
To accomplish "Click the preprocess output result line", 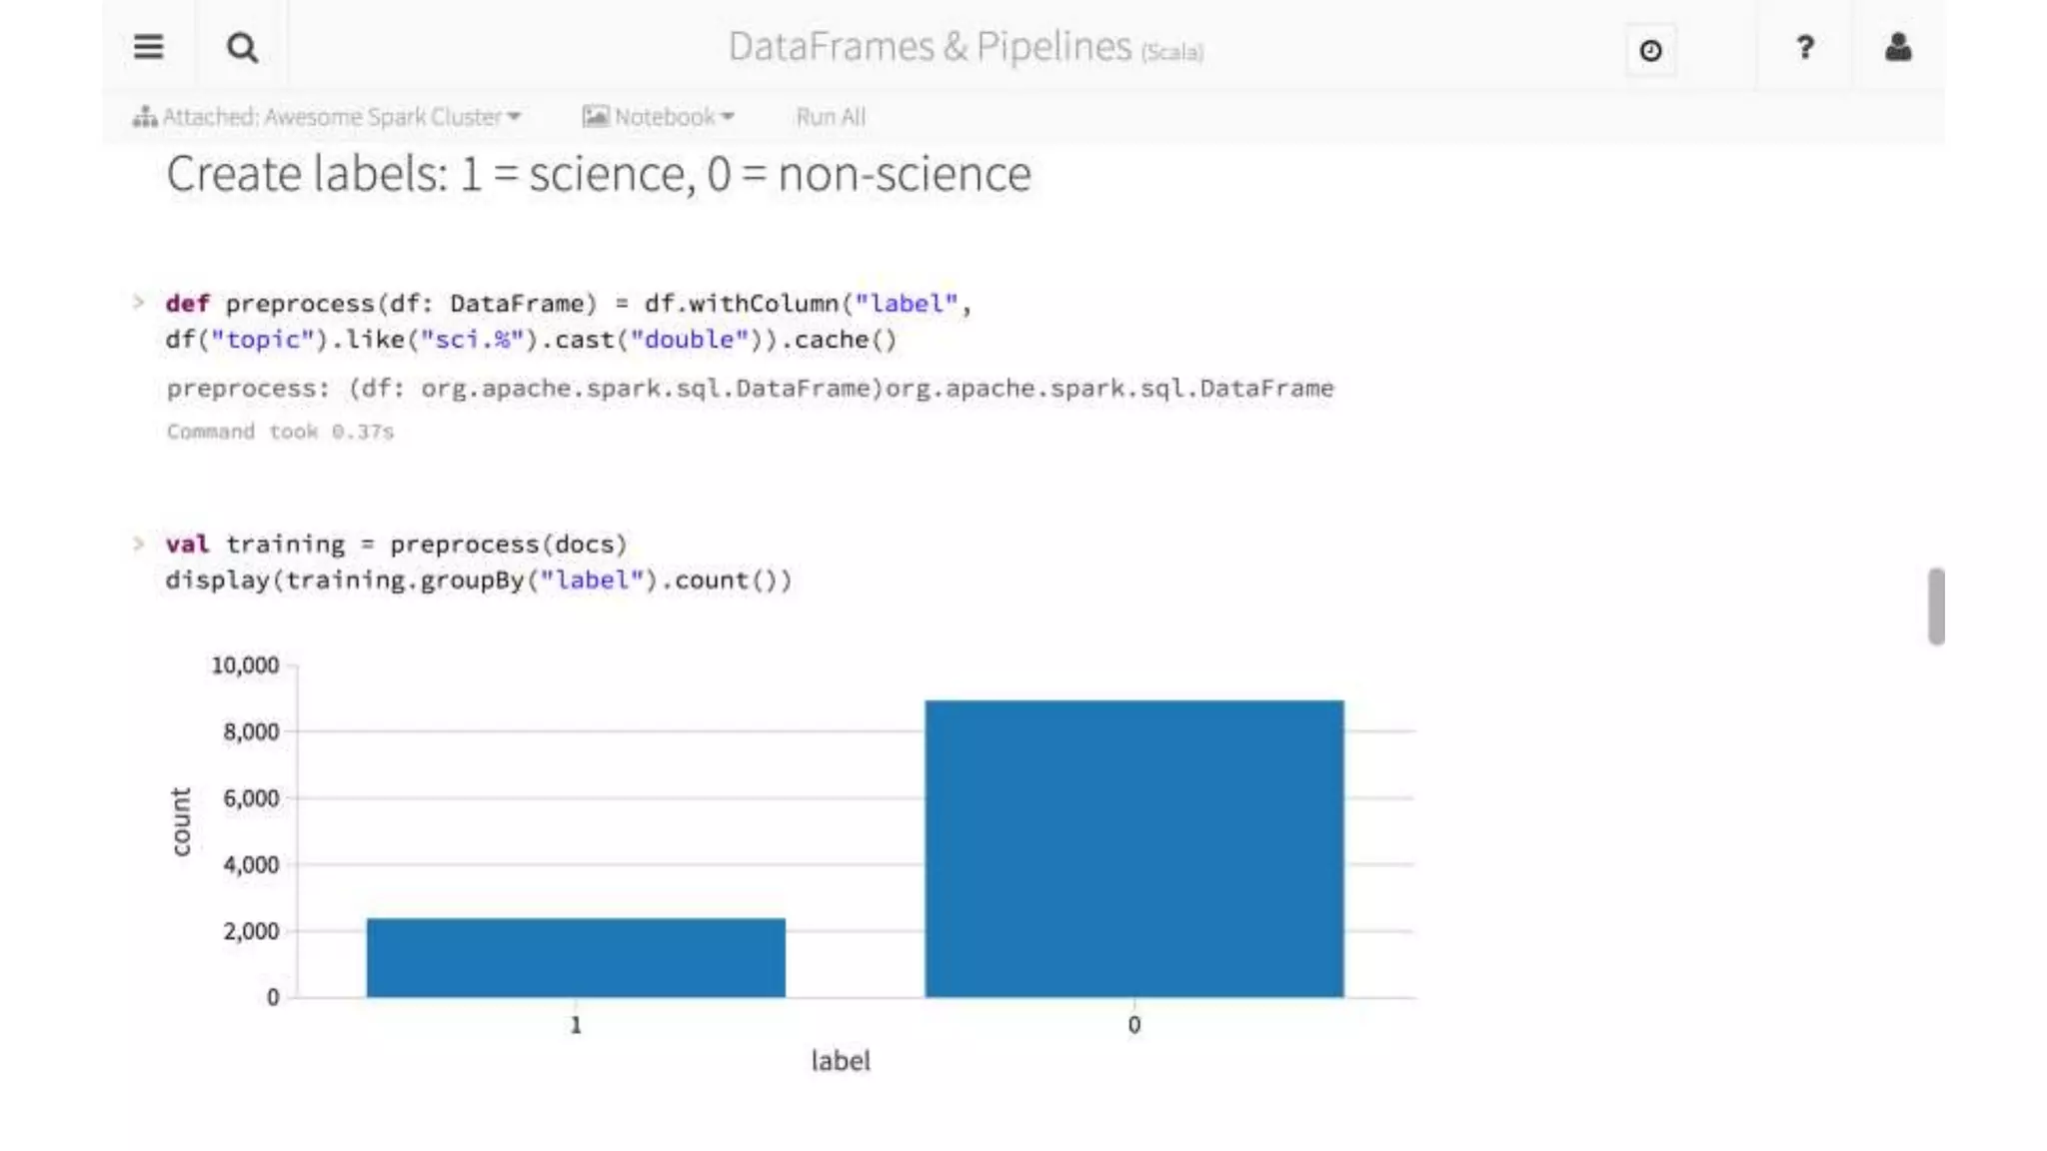I will pos(750,389).
